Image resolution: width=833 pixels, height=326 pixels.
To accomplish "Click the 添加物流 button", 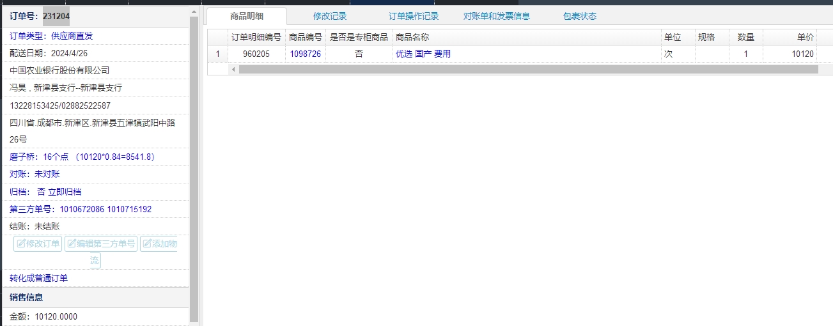I will [x=159, y=244].
